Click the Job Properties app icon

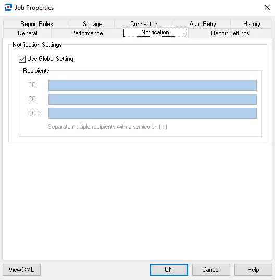click(x=8, y=7)
